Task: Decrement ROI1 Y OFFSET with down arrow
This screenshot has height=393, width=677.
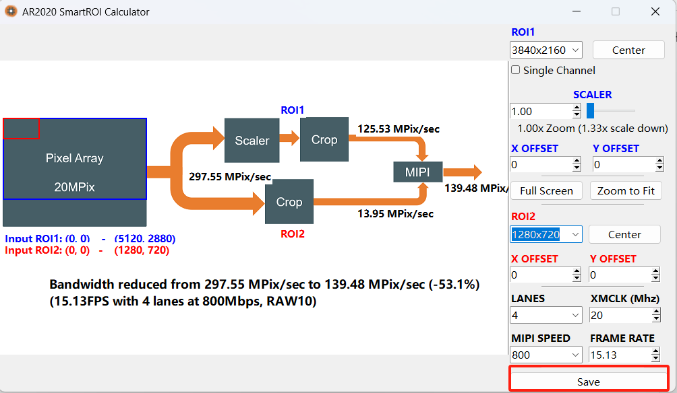Action: tap(659, 168)
